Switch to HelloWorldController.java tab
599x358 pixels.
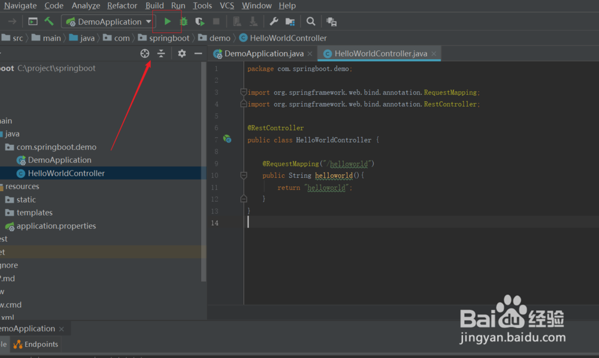click(x=380, y=53)
